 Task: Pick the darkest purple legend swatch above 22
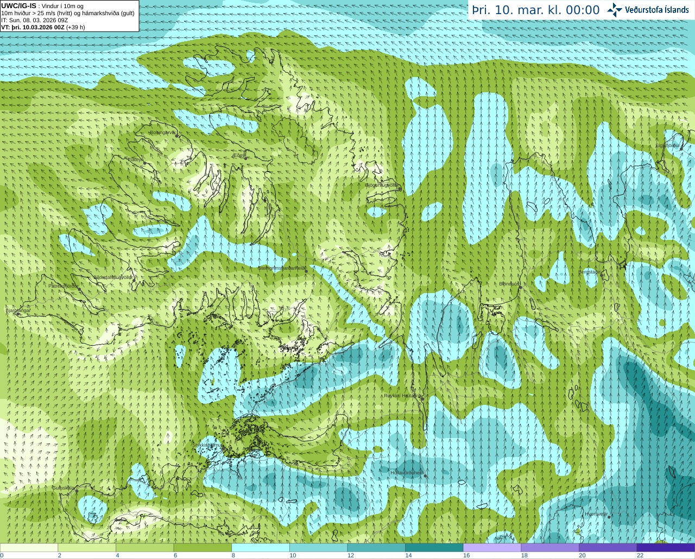[x=666, y=548]
